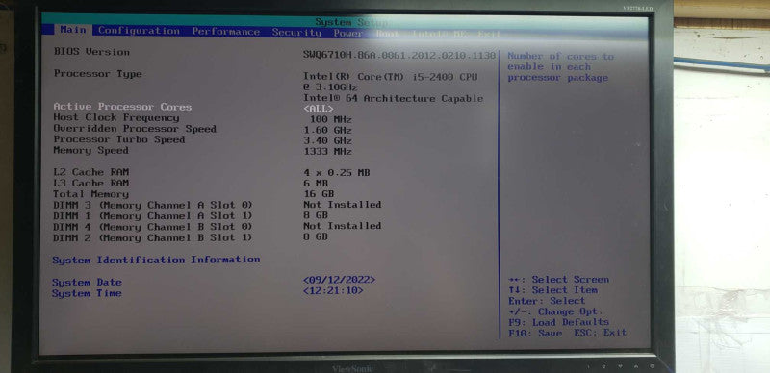Open System Identification Information submenu
Screen dimensions: 770x373
pos(156,260)
